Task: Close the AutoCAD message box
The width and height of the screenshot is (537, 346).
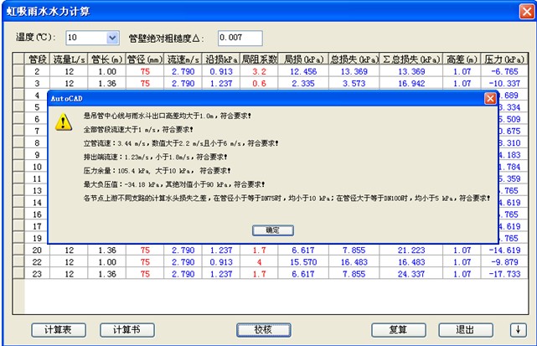Action: pyautogui.click(x=490, y=98)
